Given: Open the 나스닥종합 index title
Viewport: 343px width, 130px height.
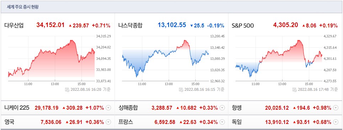Looking at the screenshot, I should 130,25.
